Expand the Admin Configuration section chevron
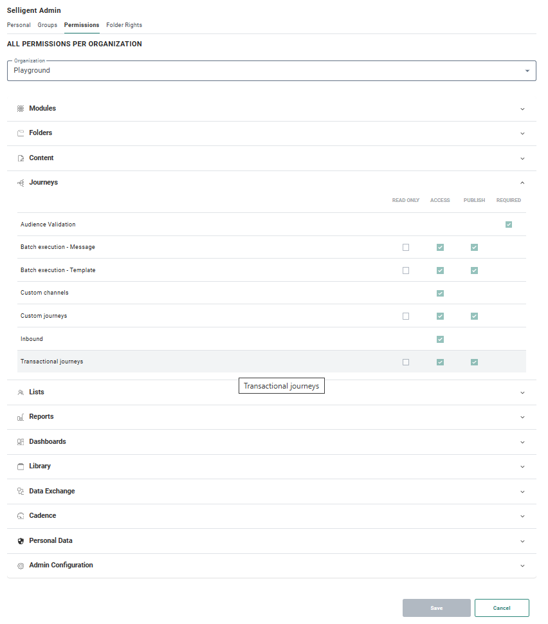The height and width of the screenshot is (624, 548). [522, 565]
